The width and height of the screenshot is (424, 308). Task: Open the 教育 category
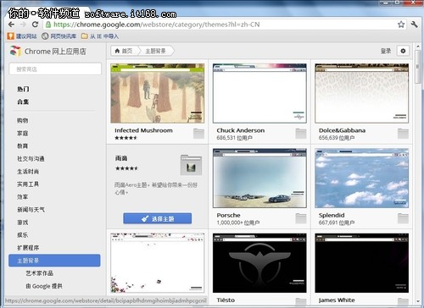23,146
